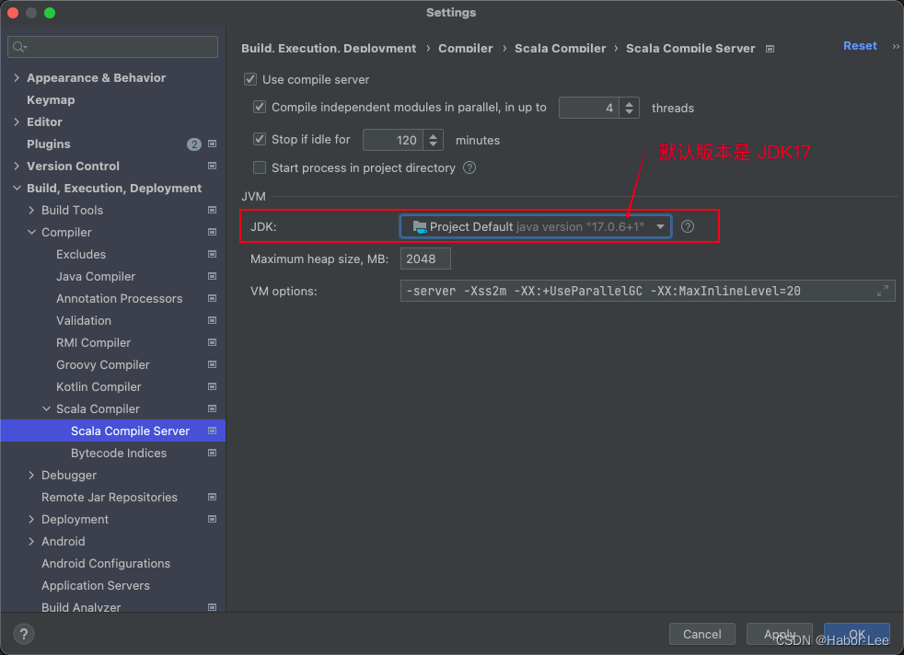Click the Plugins update count badge

point(194,144)
